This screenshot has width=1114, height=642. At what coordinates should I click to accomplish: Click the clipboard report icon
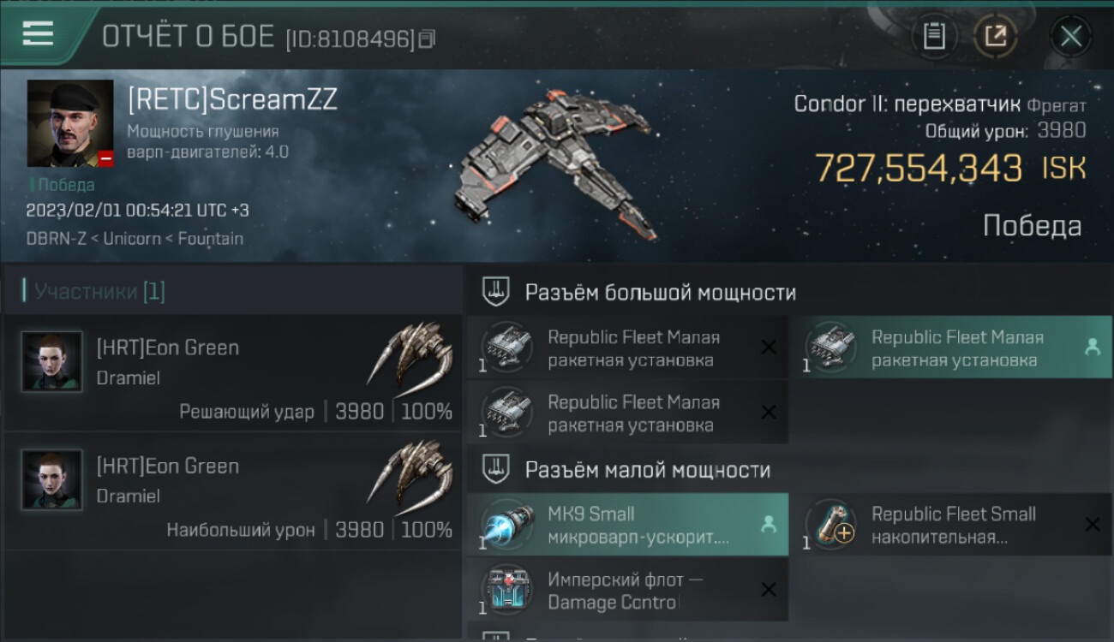(x=934, y=36)
